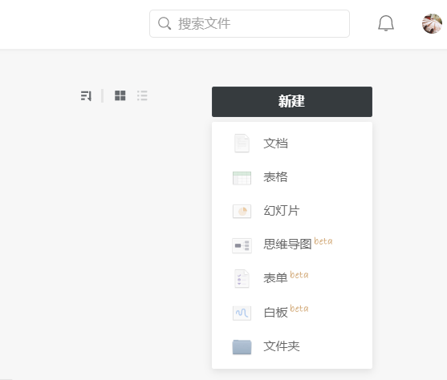
Task: Create a new 表单
Action: [x=292, y=278]
